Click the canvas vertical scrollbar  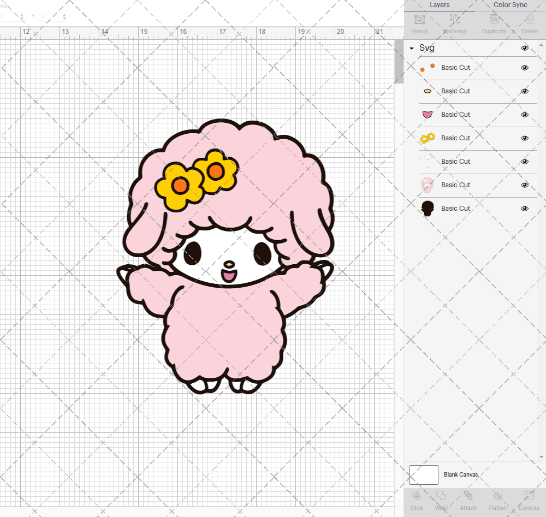(x=399, y=60)
